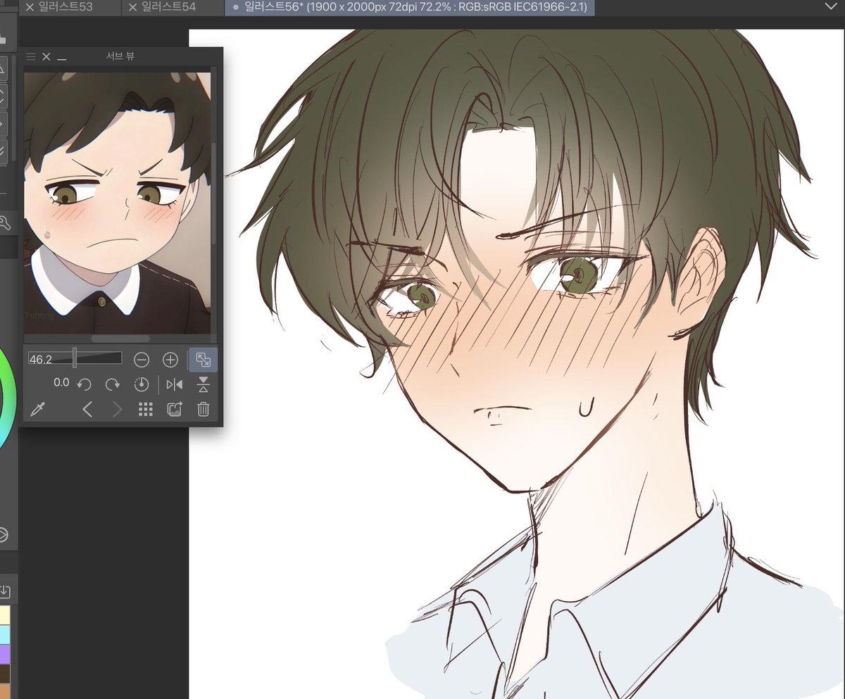845x699 pixels.
Task: Close the 일러스트53 tab
Action: [30, 8]
